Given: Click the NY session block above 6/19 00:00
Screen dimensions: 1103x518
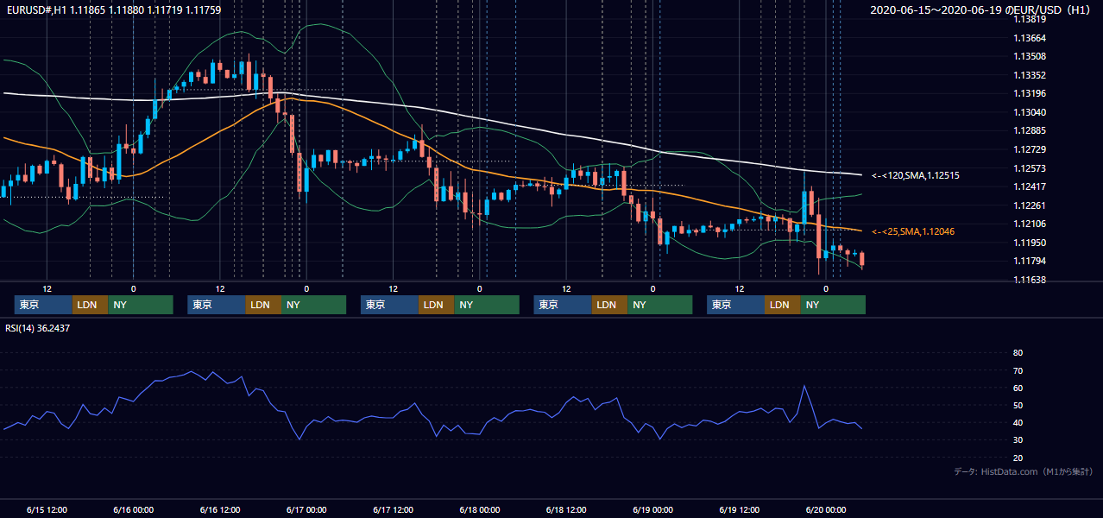Looking at the screenshot, I should 660,305.
